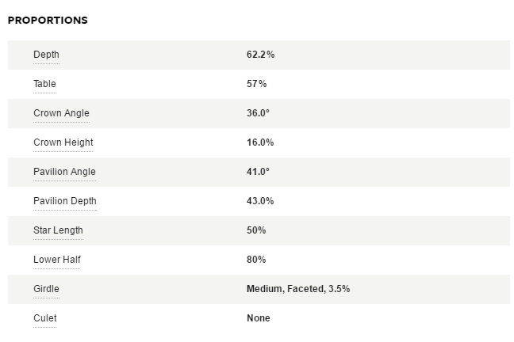Select the Lower Half term
This screenshot has width=514, height=342.
(x=57, y=260)
